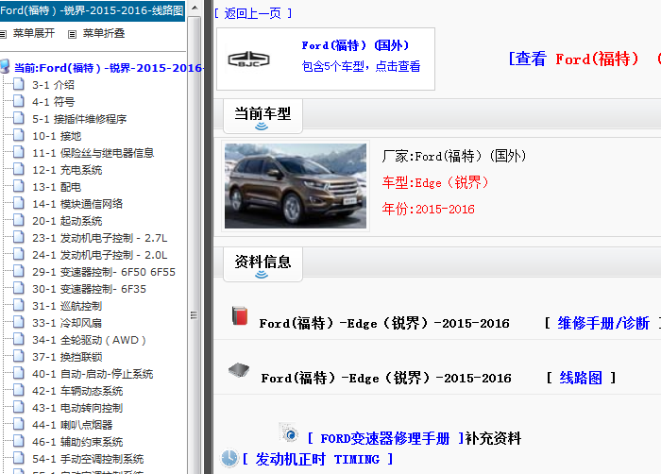
Task: Click the page icon for 24-1 发动机电子控制 2.0L
Action: click(x=19, y=254)
